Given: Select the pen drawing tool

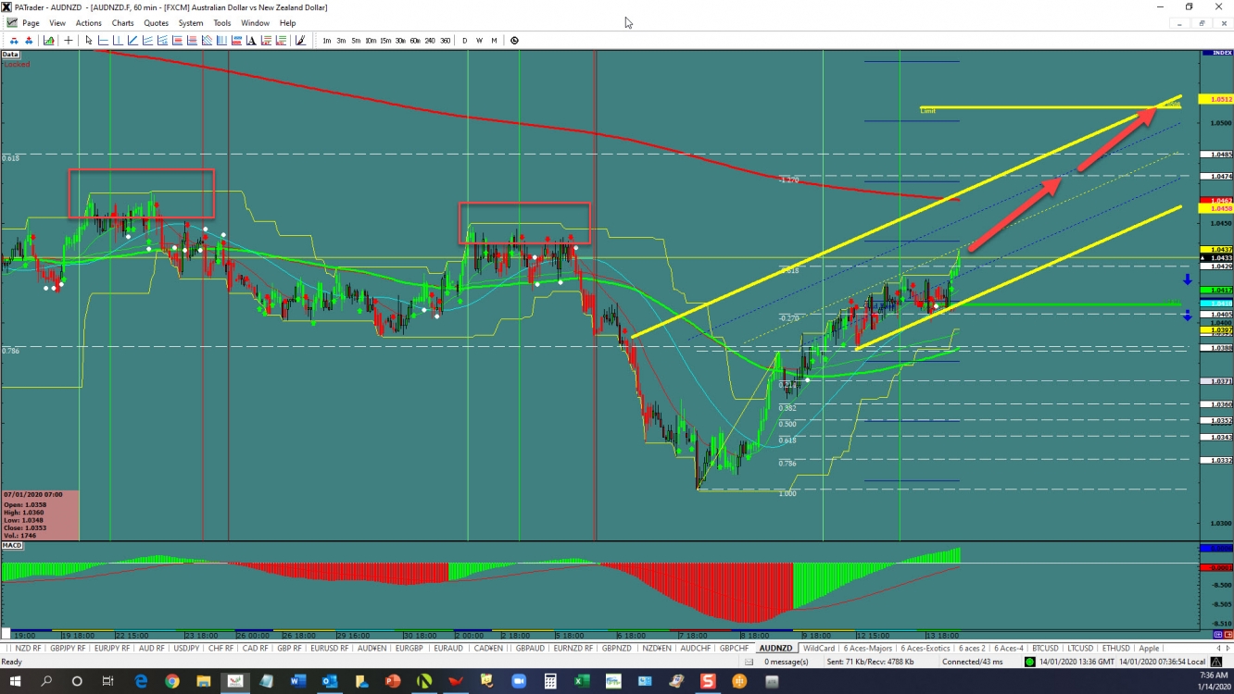Looking at the screenshot, I should (x=301, y=41).
